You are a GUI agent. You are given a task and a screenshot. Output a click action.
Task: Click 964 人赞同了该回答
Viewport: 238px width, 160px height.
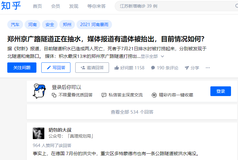(x=52, y=145)
